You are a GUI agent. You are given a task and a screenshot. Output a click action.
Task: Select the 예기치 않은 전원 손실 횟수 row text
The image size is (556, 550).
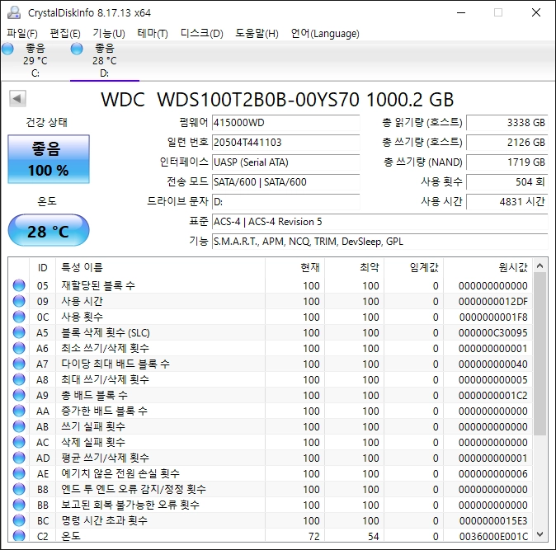(120, 473)
